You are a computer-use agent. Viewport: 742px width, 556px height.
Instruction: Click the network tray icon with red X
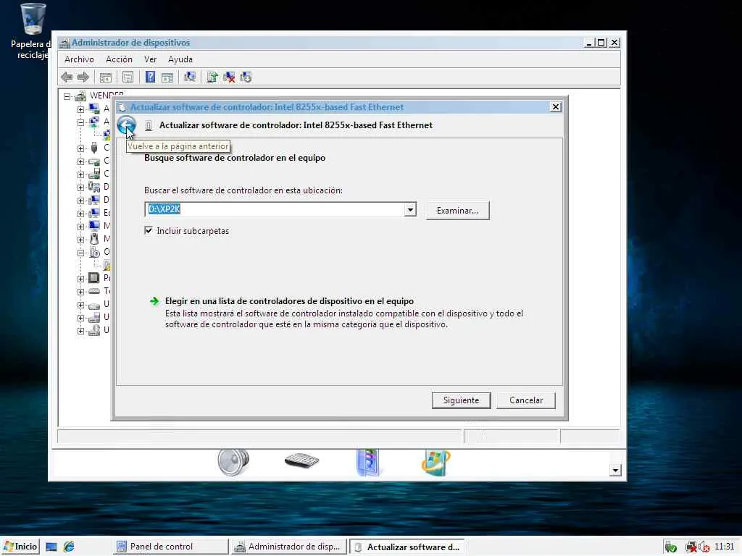[x=691, y=547]
